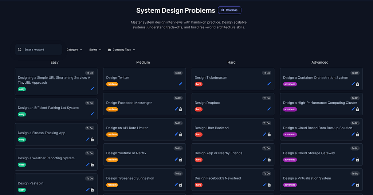Click the System Design Problems heading
The height and width of the screenshot is (195, 373).
tap(176, 11)
